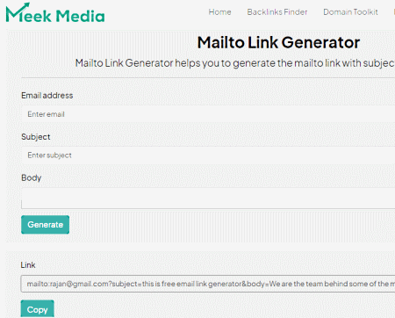The width and height of the screenshot is (395, 318).
Task: Click inside the Body text area
Action: [208, 199]
